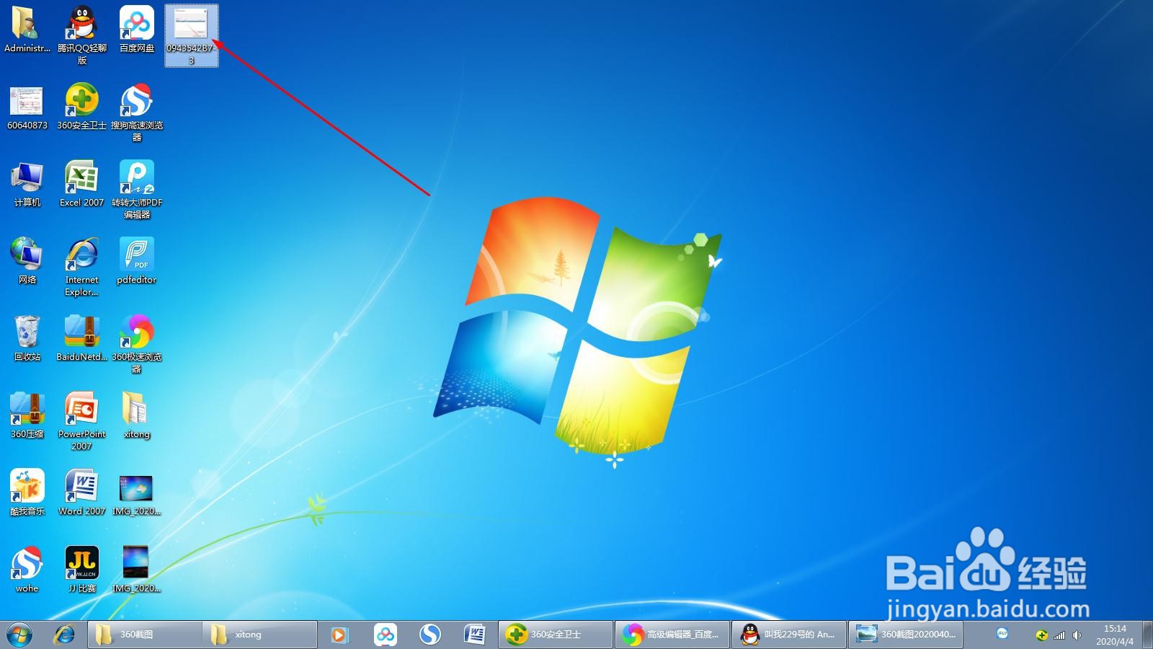This screenshot has width=1153, height=649.
Task: Select the 酷我音乐 desktop shortcut
Action: [27, 493]
